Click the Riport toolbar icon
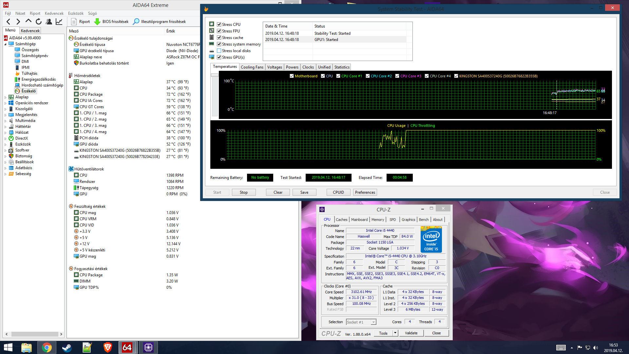The height and width of the screenshot is (354, 629). [74, 22]
